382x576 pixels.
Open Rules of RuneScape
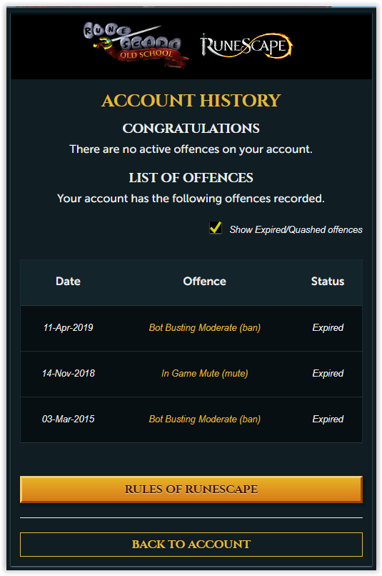[191, 490]
